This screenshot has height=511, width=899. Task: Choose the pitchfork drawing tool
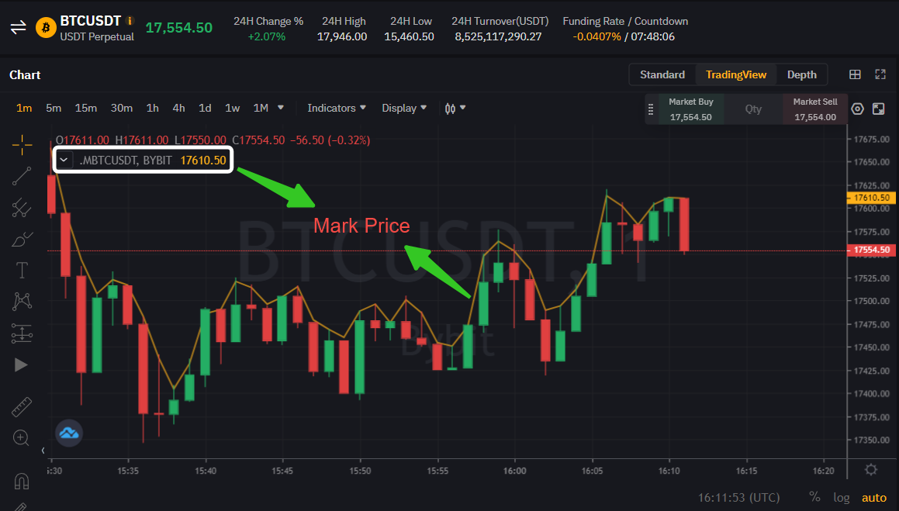[x=22, y=207]
